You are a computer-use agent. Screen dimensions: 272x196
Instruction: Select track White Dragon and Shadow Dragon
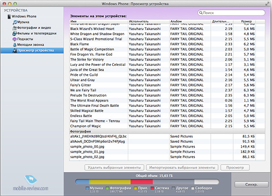pyautogui.click(x=167, y=34)
